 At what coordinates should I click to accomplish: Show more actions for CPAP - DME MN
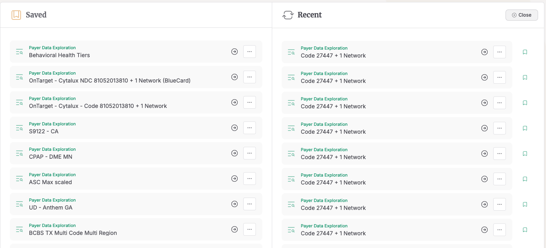pos(250,153)
